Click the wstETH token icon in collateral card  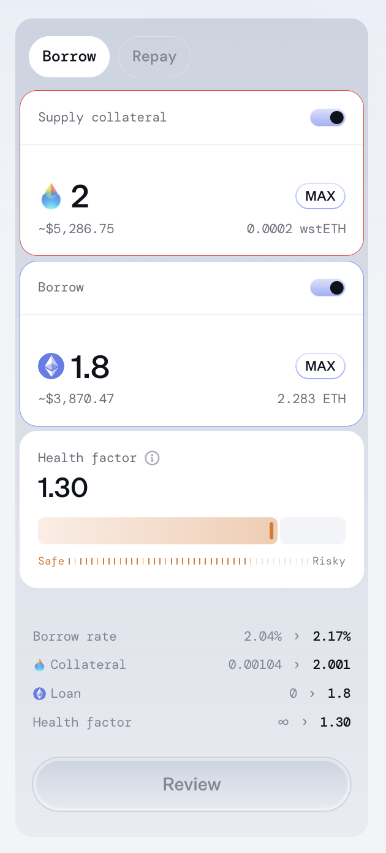coord(51,196)
